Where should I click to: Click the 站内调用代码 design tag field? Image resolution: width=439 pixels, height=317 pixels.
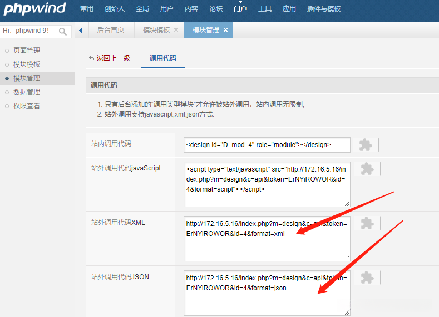267,145
